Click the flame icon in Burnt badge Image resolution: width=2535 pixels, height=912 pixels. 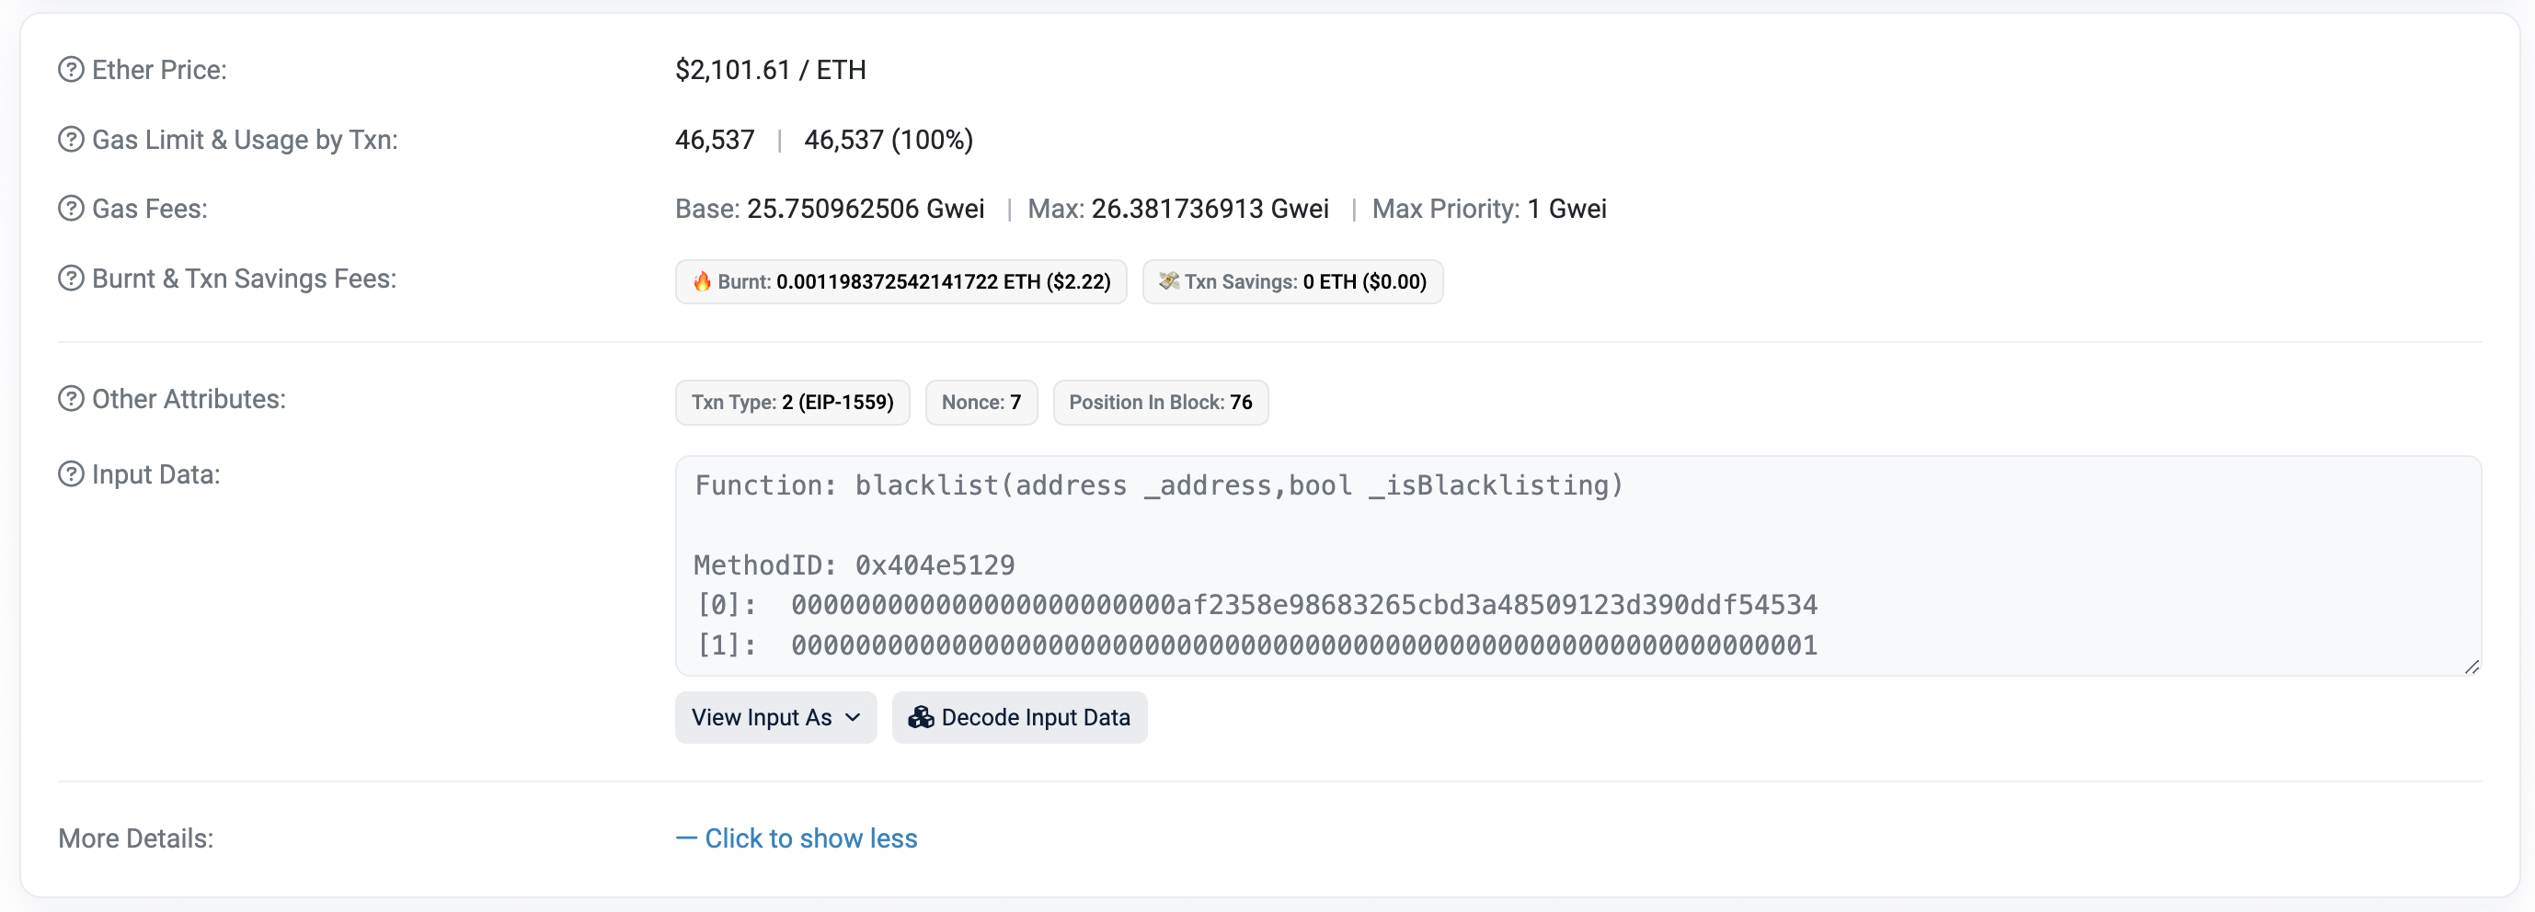pyautogui.click(x=702, y=281)
